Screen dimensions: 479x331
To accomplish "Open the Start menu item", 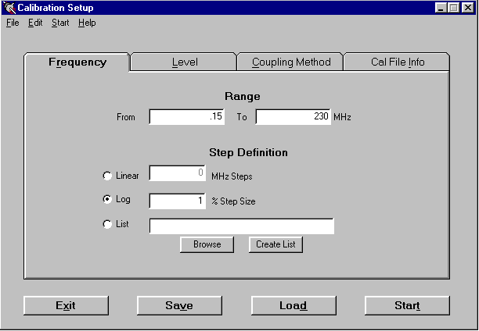I will (x=60, y=23).
